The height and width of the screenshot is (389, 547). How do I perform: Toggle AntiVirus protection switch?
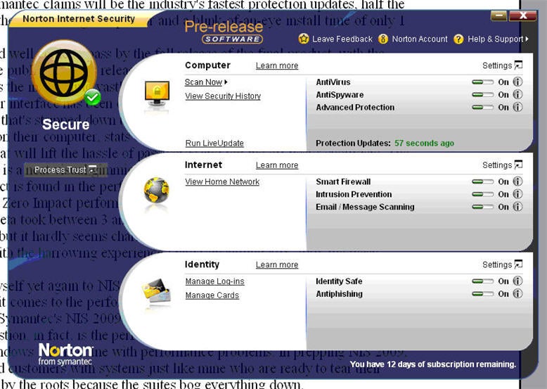(x=483, y=82)
